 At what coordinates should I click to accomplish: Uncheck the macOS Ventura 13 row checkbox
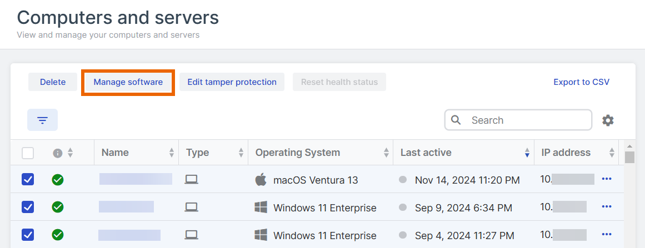pos(28,179)
